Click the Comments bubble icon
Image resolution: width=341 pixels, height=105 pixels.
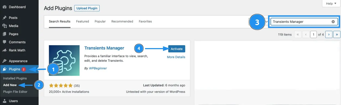(5, 42)
